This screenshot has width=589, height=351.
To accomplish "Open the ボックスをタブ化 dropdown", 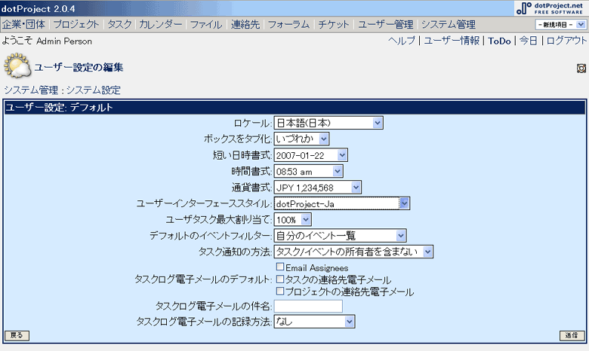I will point(301,139).
